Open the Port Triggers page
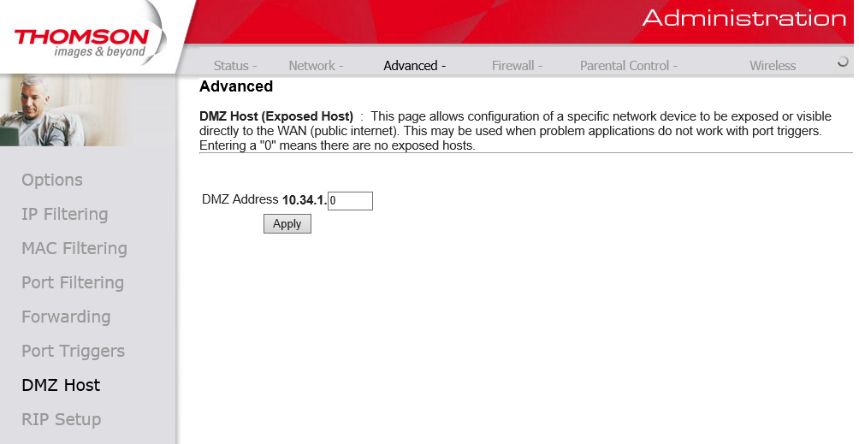The width and height of the screenshot is (859, 444). 74,352
